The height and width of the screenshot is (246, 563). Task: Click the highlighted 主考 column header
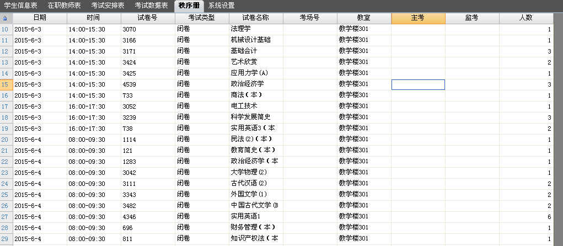pyautogui.click(x=419, y=18)
